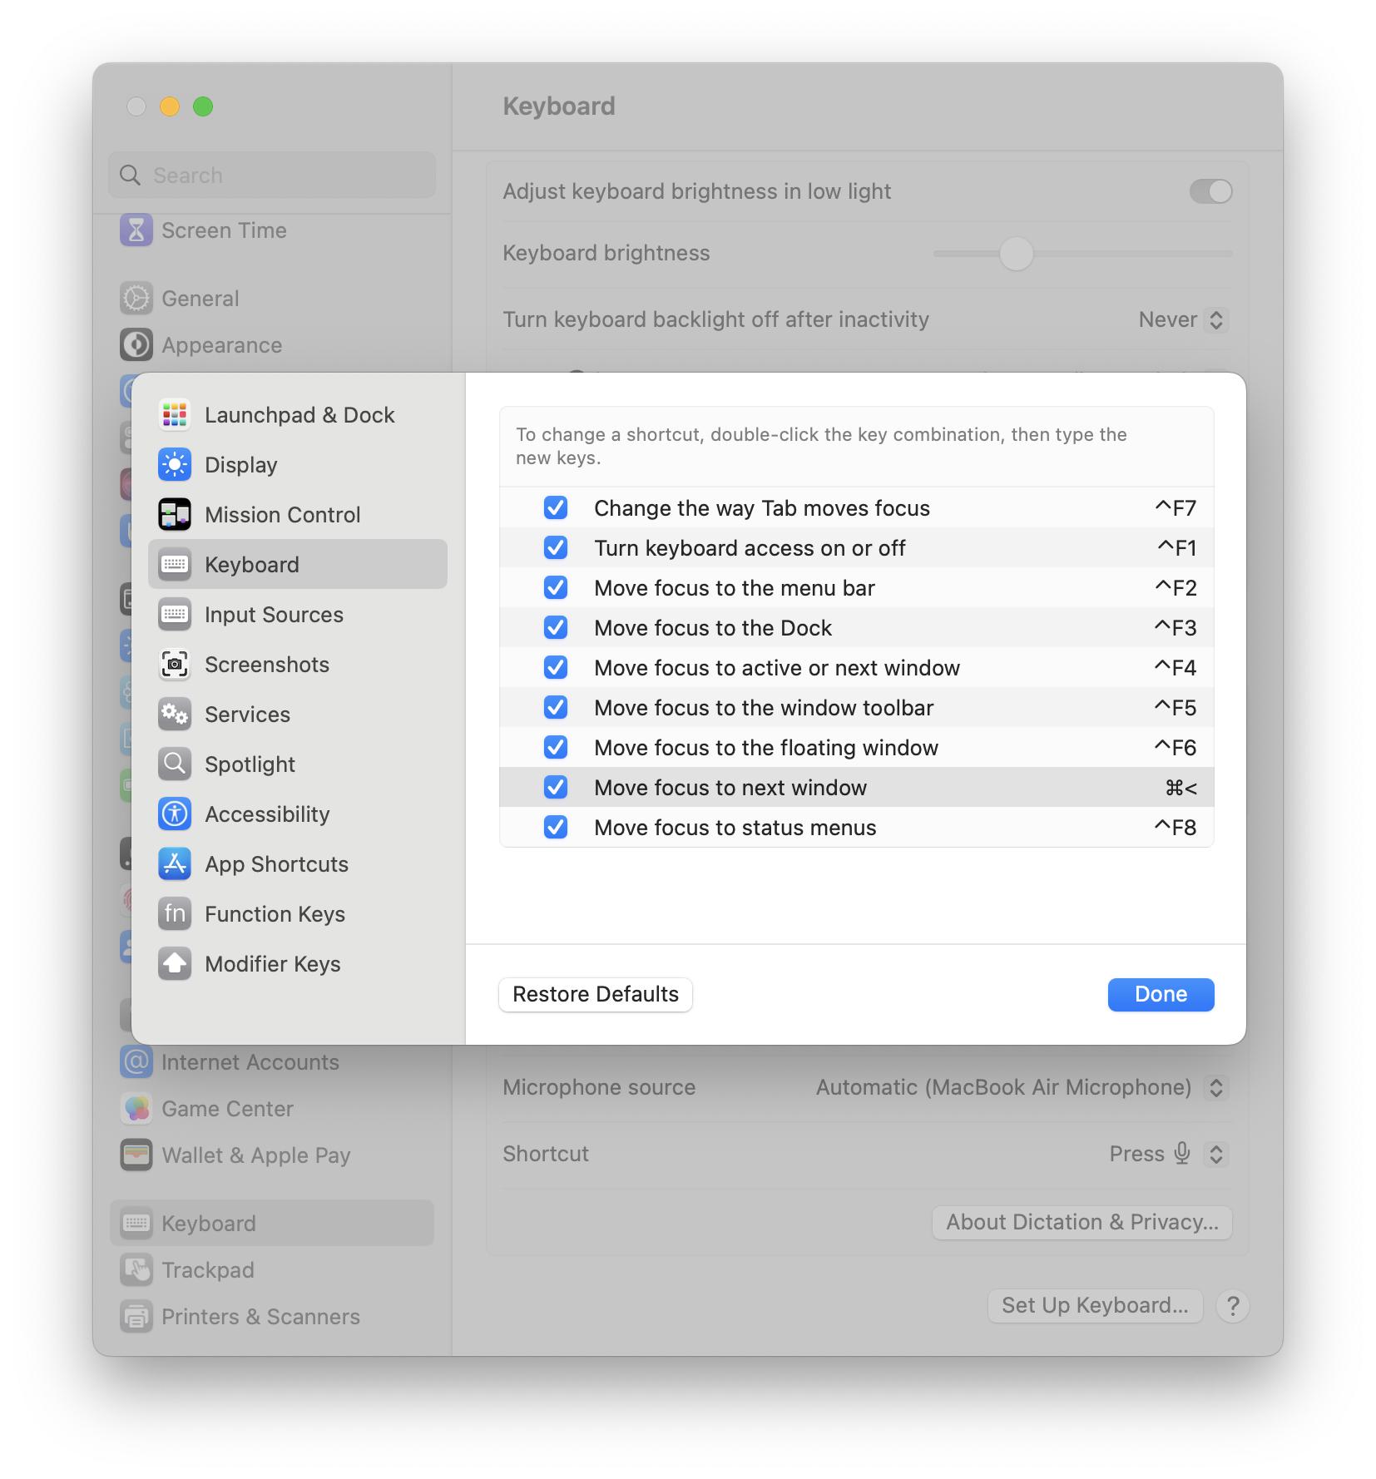Select the Spotlight magnifier icon
Image resolution: width=1376 pixels, height=1479 pixels.
[x=175, y=764]
